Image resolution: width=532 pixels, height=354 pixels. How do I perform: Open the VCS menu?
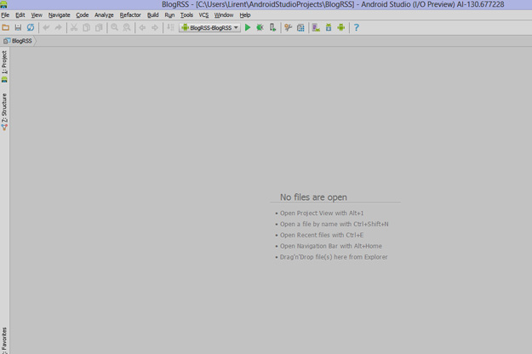[203, 15]
